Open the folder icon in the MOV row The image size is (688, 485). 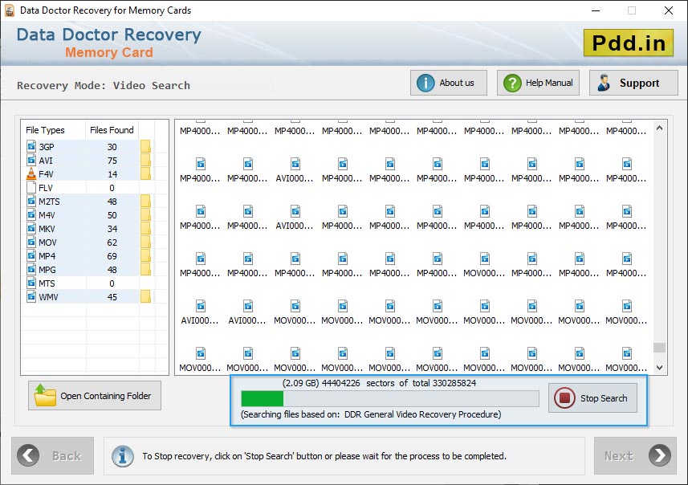tap(145, 242)
